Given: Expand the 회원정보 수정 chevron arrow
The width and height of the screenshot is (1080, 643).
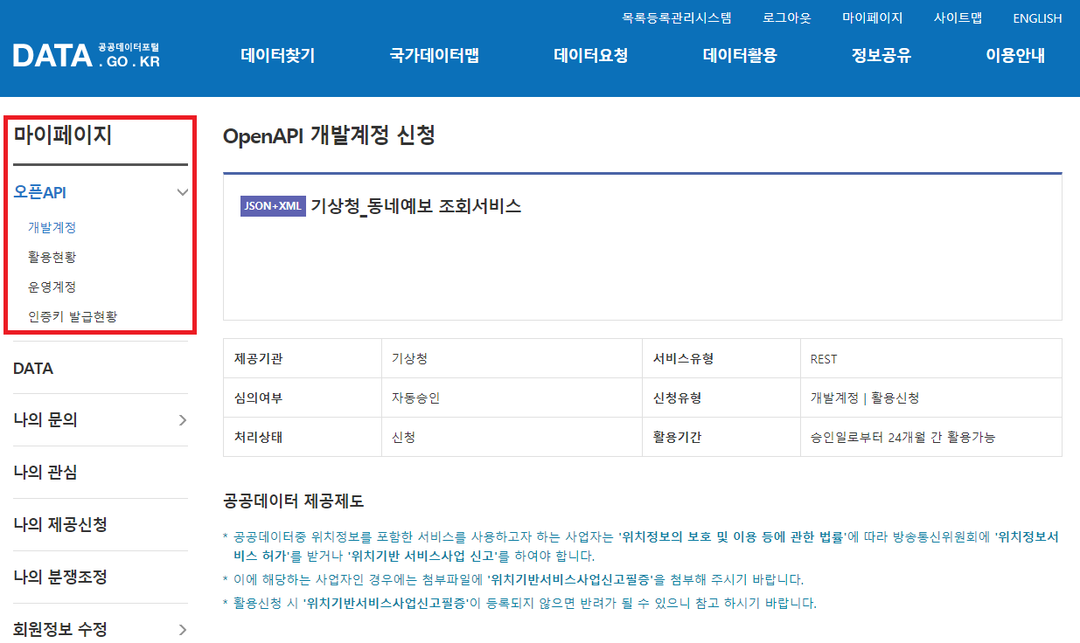Looking at the screenshot, I should click(x=182, y=630).
